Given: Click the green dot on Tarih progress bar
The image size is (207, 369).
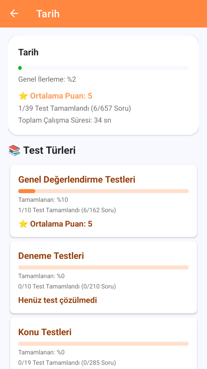Looking at the screenshot, I should coord(20,68).
